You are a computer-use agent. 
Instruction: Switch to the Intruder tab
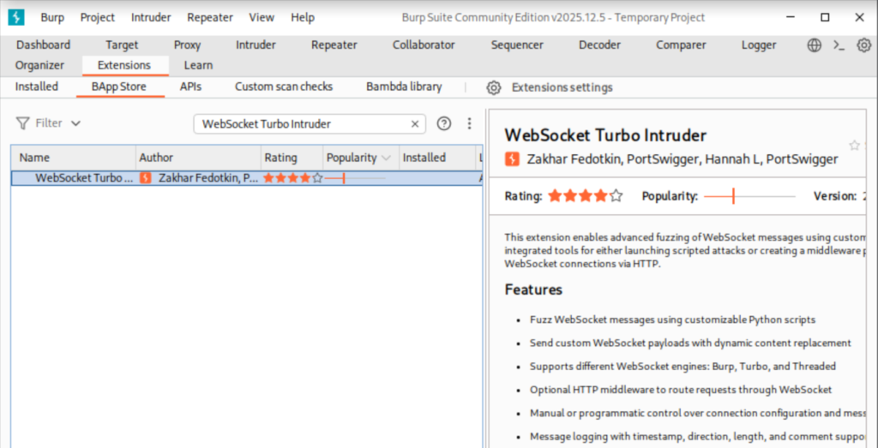[256, 45]
